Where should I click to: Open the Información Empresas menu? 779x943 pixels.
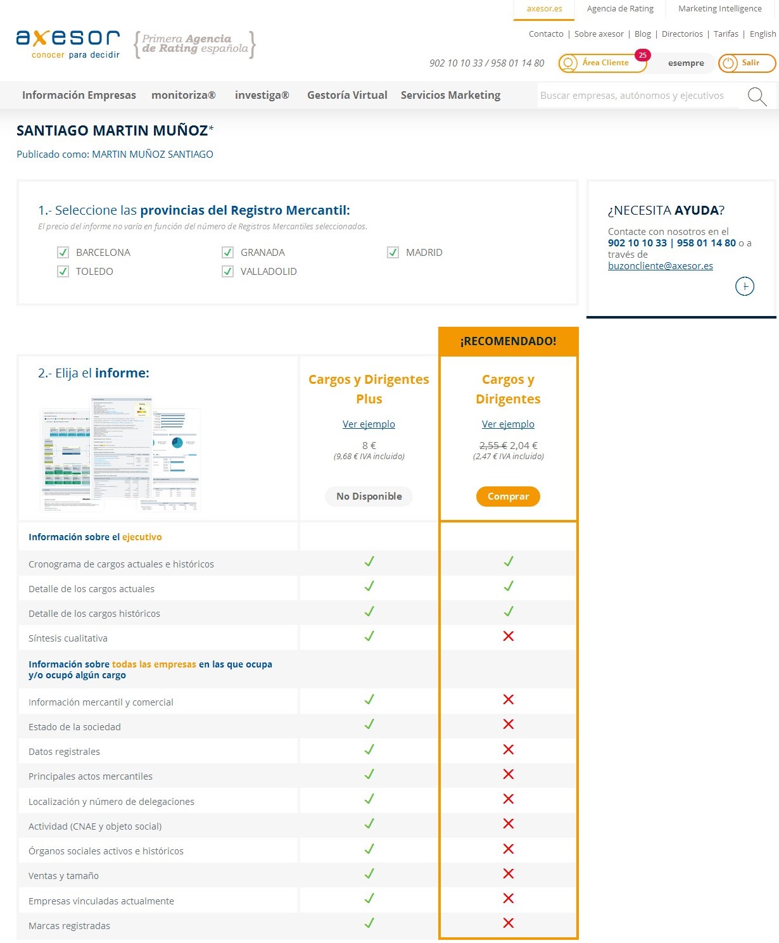(x=79, y=95)
